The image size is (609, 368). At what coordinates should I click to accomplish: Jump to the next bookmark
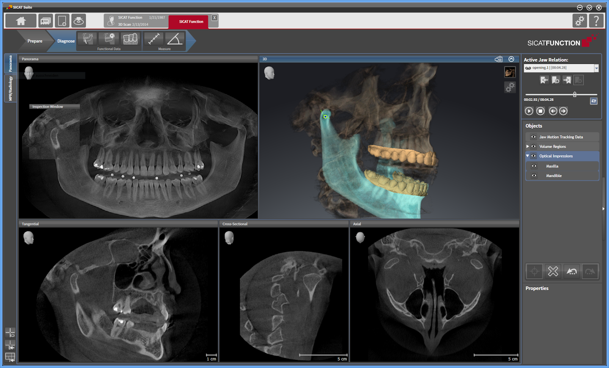pos(567,80)
